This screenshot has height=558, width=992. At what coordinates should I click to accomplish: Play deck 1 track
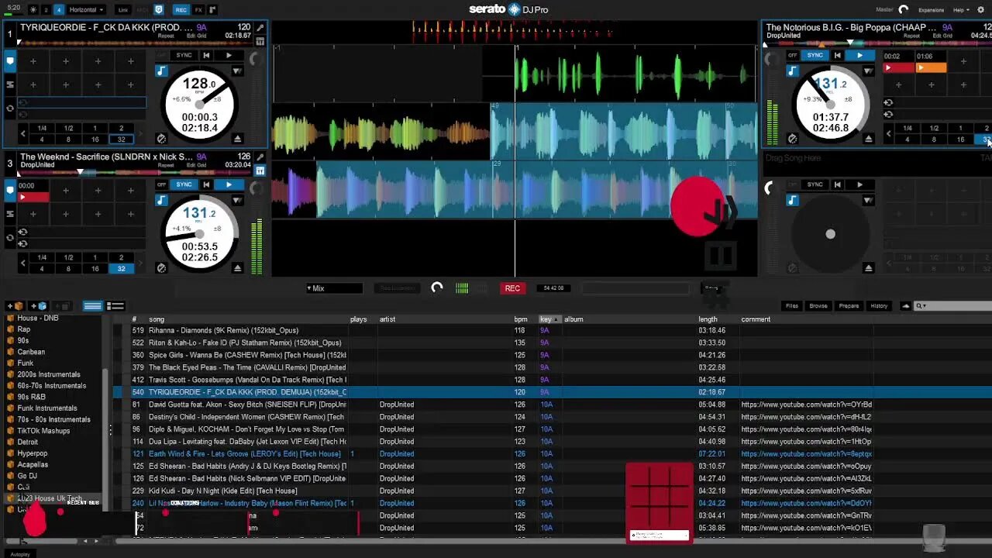(229, 55)
